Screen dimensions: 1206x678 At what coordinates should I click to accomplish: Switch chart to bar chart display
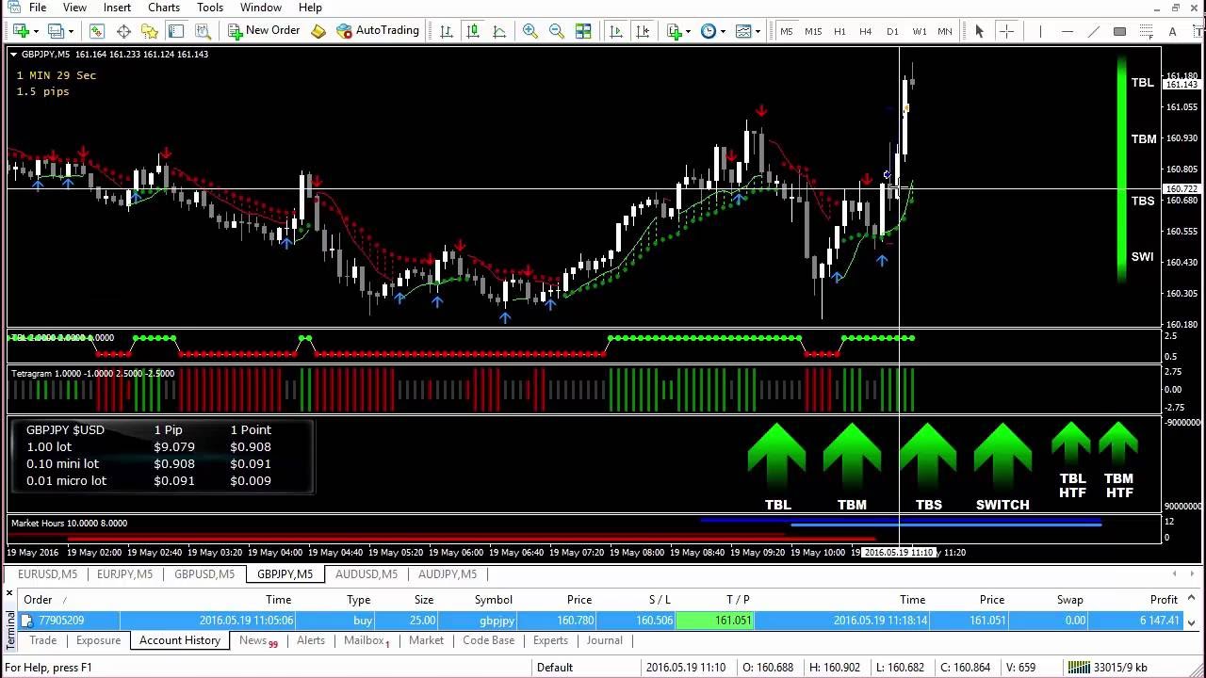447,31
